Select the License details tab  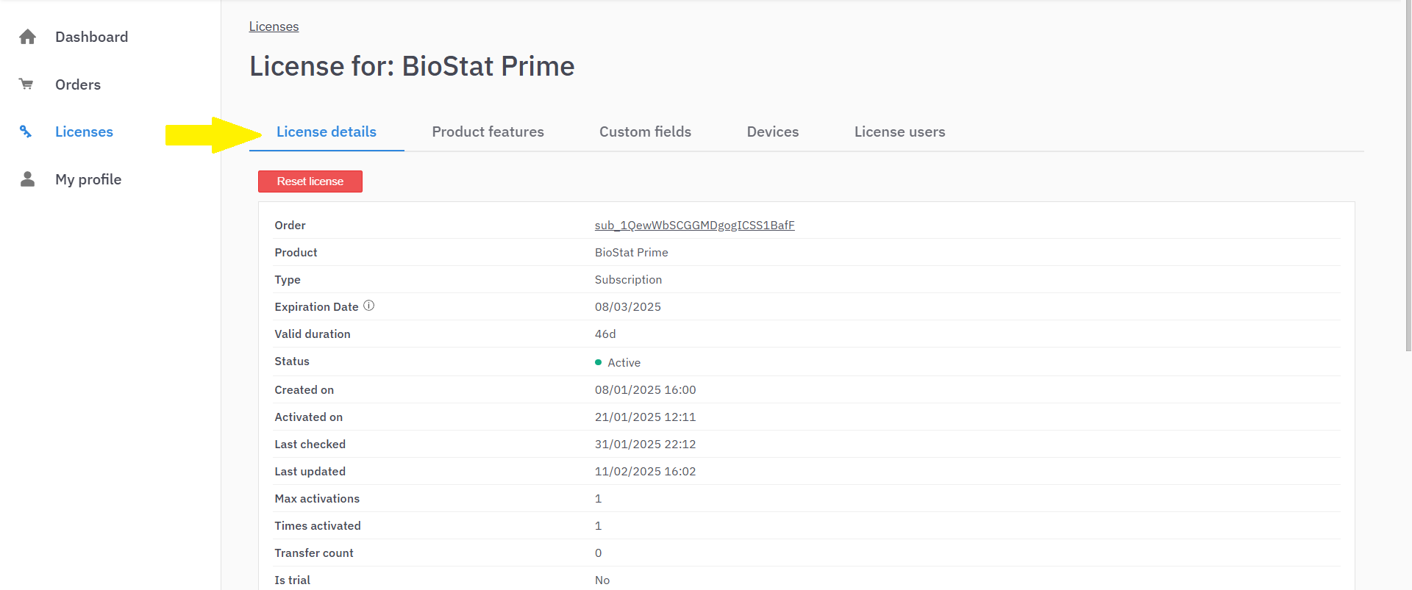[327, 132]
